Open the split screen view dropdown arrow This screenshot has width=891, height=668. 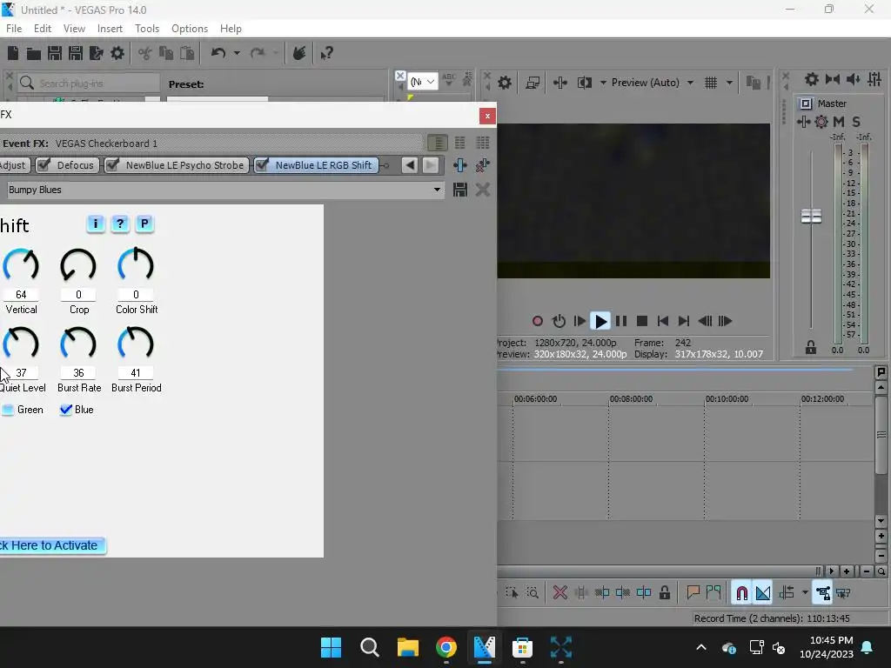coord(603,83)
